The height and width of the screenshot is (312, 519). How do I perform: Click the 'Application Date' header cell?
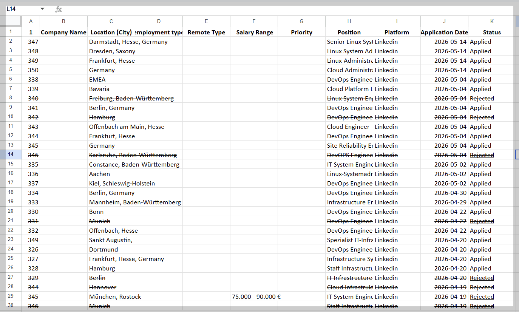pyautogui.click(x=444, y=32)
